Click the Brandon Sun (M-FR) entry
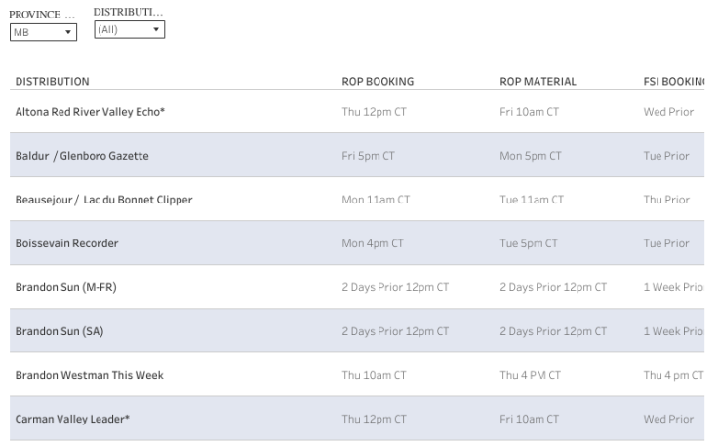 click(x=66, y=287)
